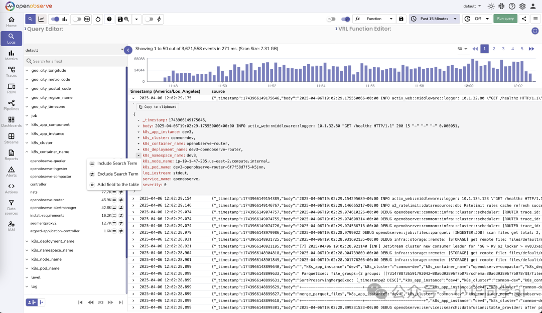This screenshot has width=542, height=313.
Task: Toggle the VRL function editor switch
Action: [x=345, y=19]
